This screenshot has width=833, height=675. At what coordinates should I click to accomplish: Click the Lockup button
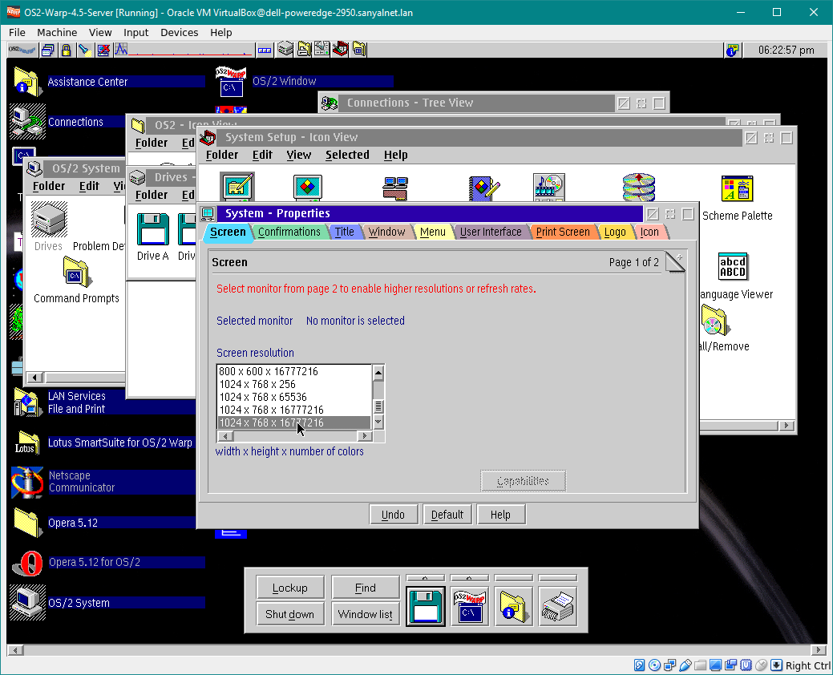click(290, 588)
